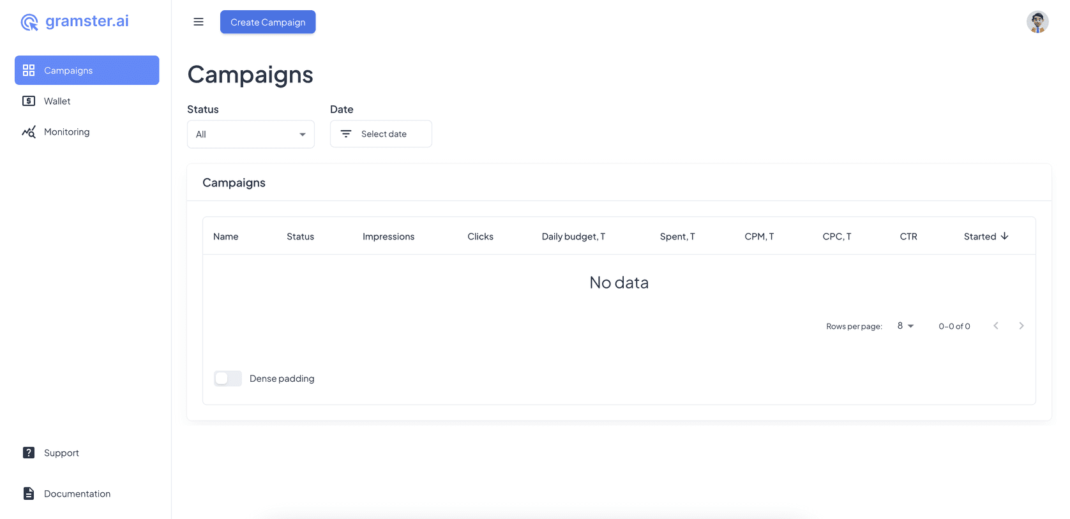Image resolution: width=1070 pixels, height=519 pixels.
Task: Toggle the hamburger sidebar menu
Action: [199, 22]
